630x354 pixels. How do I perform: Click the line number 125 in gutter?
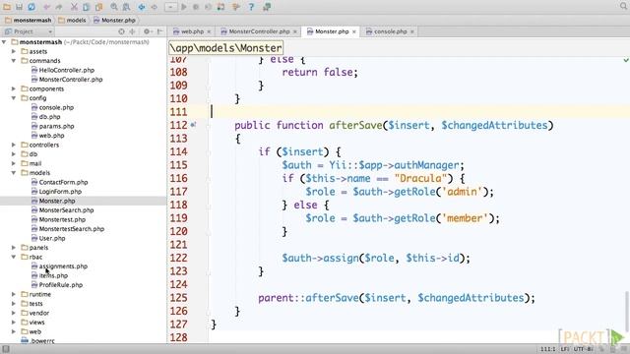click(179, 298)
